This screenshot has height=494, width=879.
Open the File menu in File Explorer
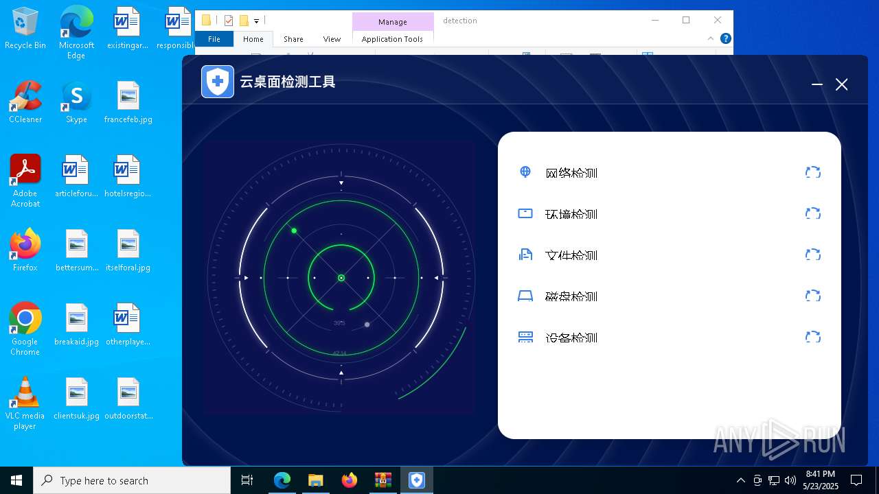point(214,39)
